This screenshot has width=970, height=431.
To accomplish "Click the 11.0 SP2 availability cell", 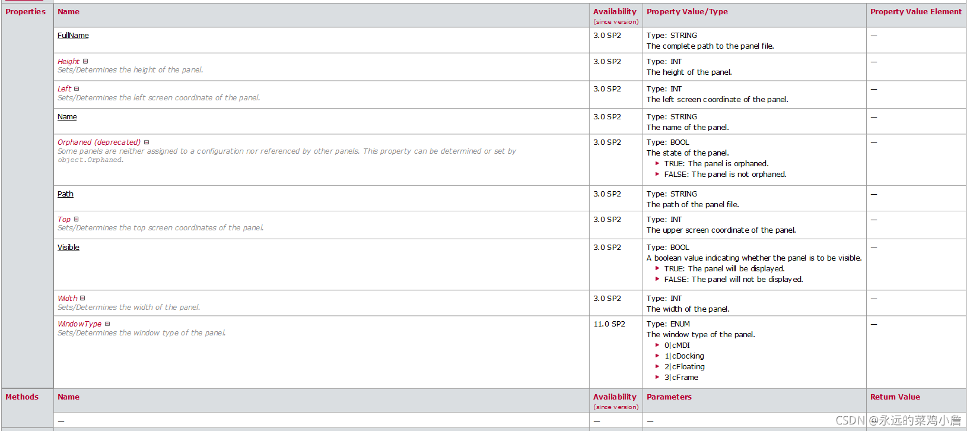I will 609,324.
